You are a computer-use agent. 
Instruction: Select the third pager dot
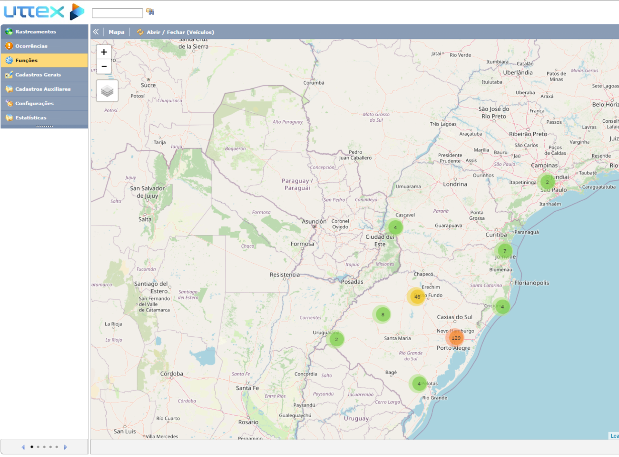pyautogui.click(x=44, y=447)
